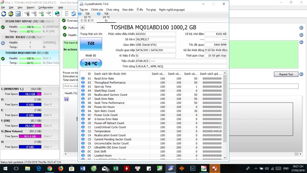The height and width of the screenshot is (173, 307).
Task: Open Chức năng menu
Action: [113, 10]
